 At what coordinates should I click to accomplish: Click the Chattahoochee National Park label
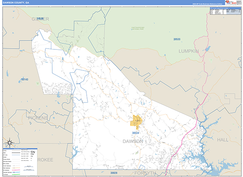tap(138, 28)
